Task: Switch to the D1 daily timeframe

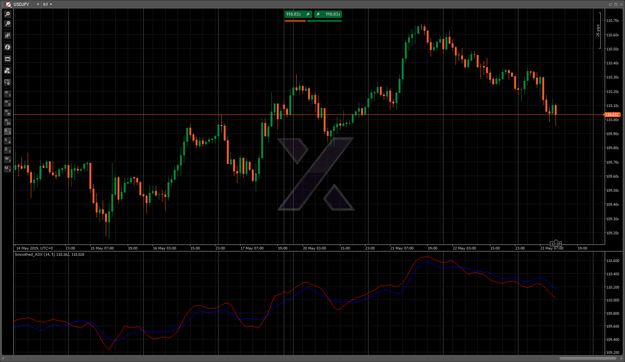Action: pos(7,150)
